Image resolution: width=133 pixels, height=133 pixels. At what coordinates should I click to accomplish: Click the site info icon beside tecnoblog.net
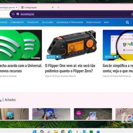click(18, 14)
